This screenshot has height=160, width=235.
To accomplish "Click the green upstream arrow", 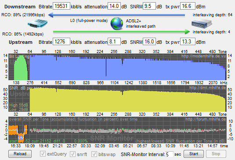I will tap(121, 32).
